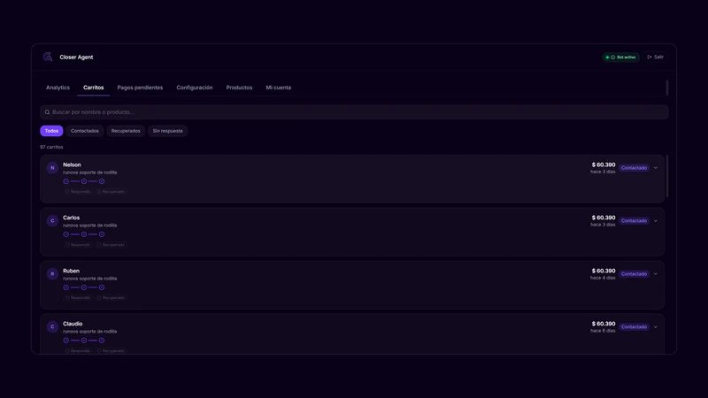Click first progress step check in Nelson's row
The image size is (708, 398).
(x=65, y=181)
